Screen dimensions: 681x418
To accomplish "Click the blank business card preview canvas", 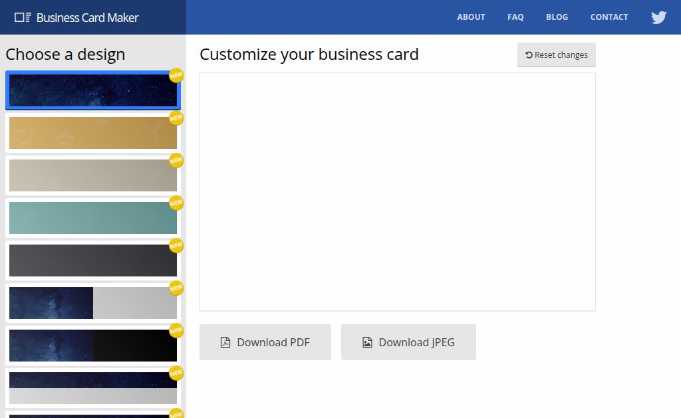I will pos(398,192).
